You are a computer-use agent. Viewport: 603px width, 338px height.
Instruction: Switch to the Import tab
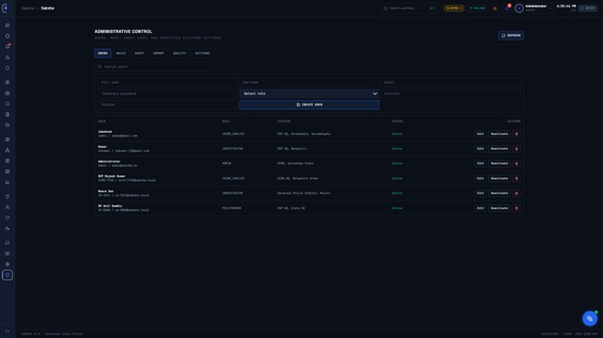(159, 53)
